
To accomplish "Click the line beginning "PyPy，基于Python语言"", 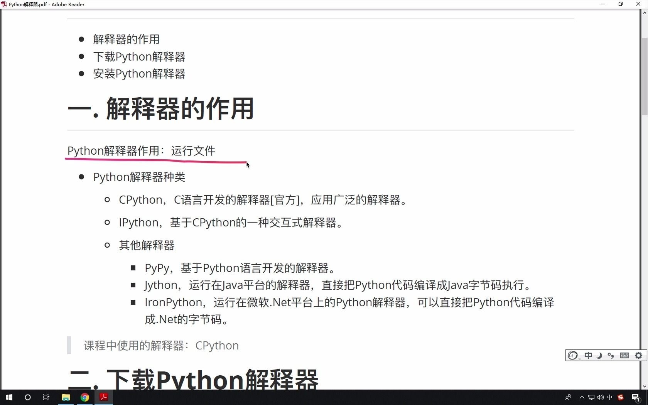I will (x=240, y=268).
